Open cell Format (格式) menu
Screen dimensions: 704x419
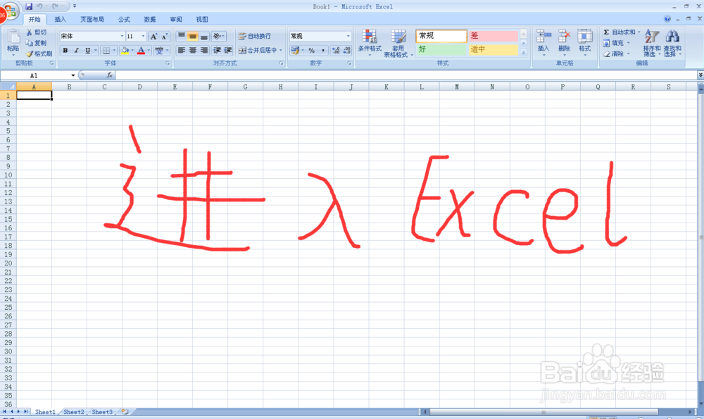pos(584,43)
